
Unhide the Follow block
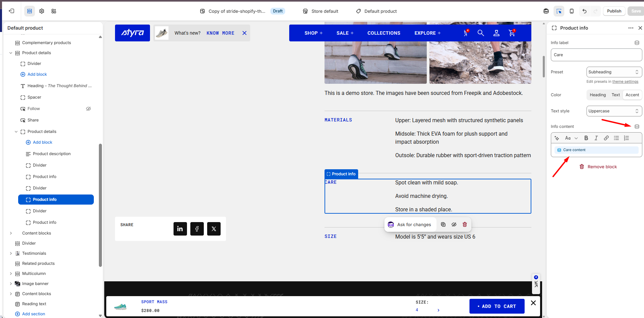pos(88,109)
